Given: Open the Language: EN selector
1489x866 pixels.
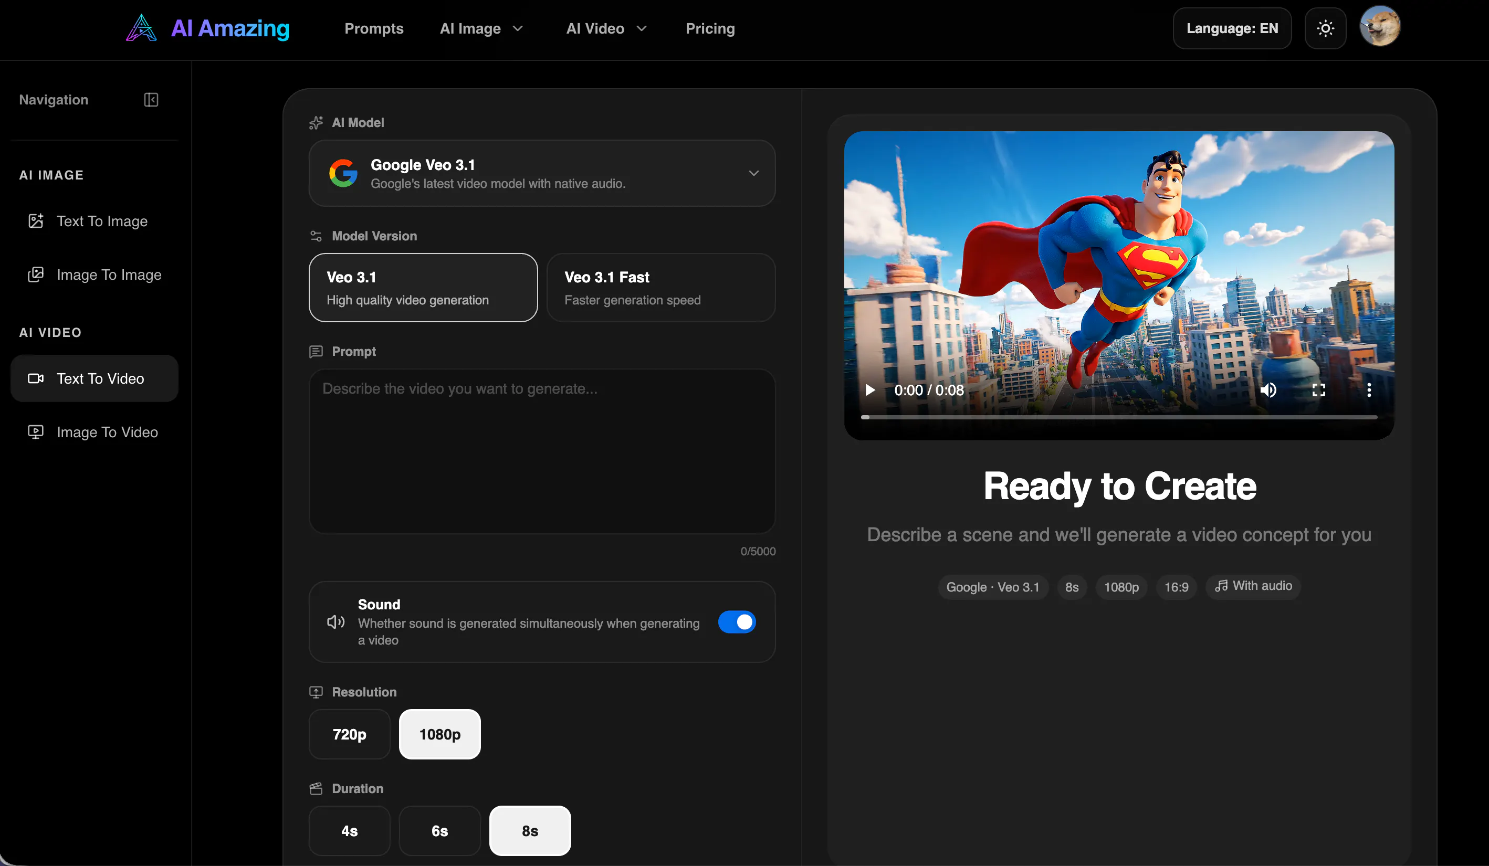Looking at the screenshot, I should (1232, 28).
